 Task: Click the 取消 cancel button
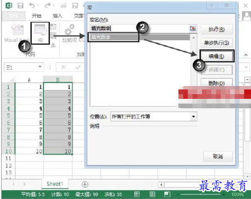(x=218, y=157)
